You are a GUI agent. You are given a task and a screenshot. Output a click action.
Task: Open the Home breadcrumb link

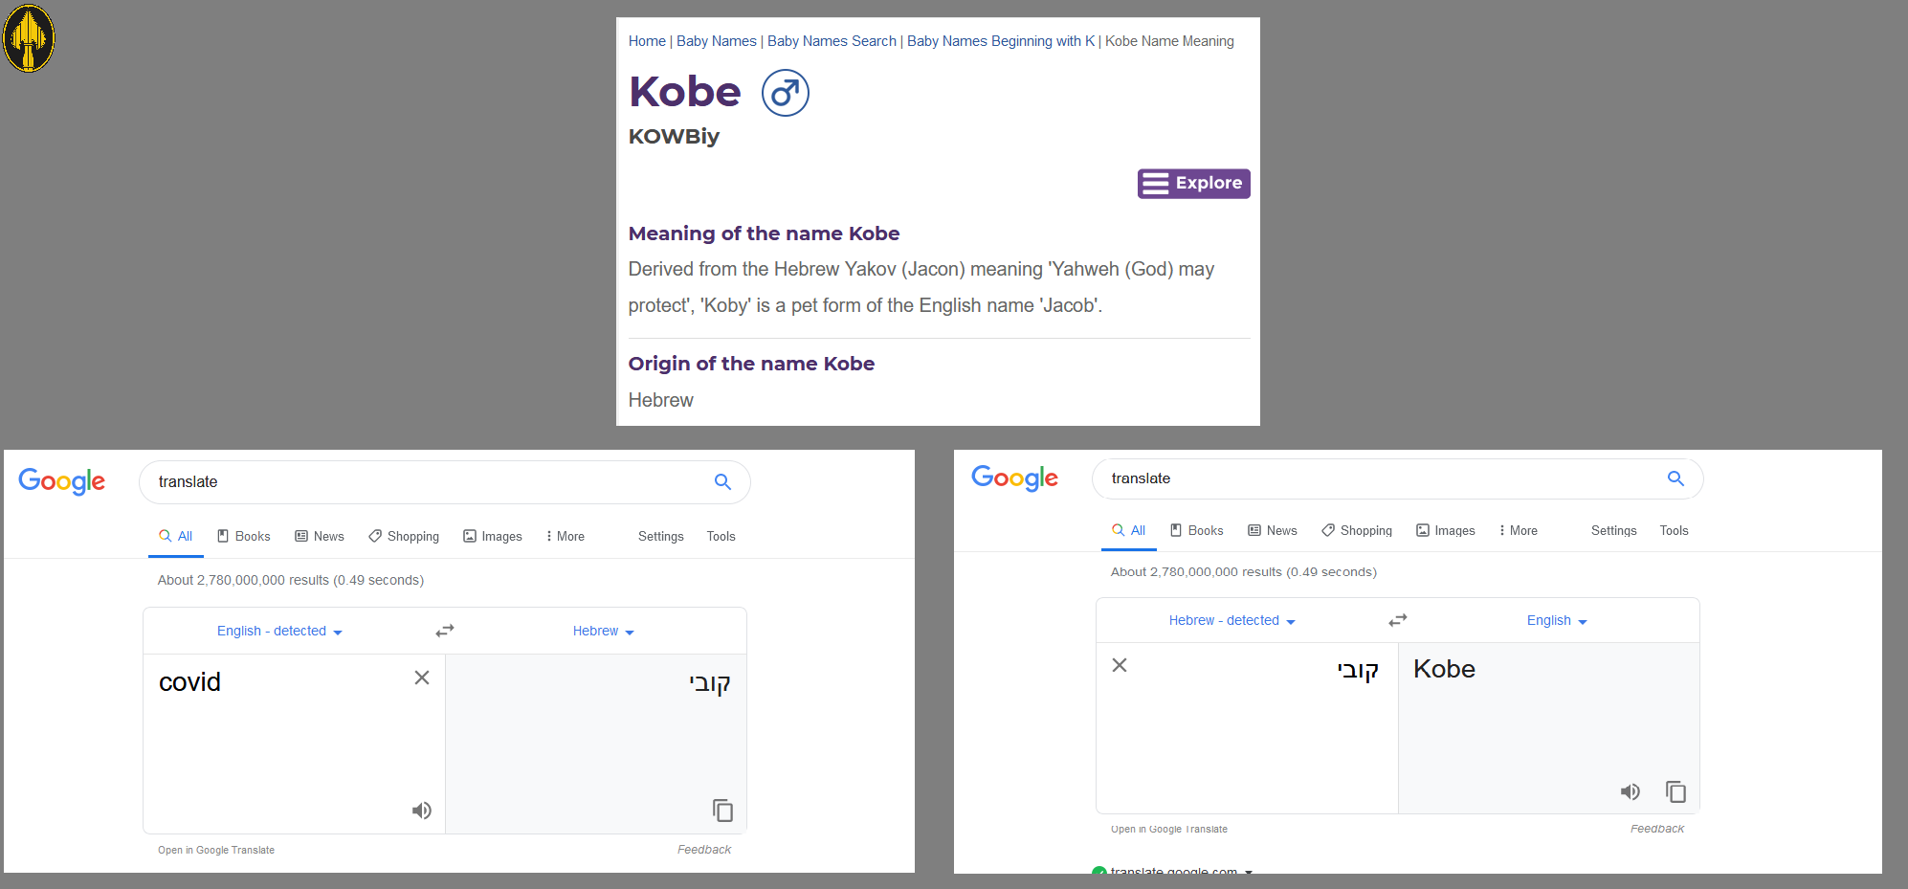647,41
